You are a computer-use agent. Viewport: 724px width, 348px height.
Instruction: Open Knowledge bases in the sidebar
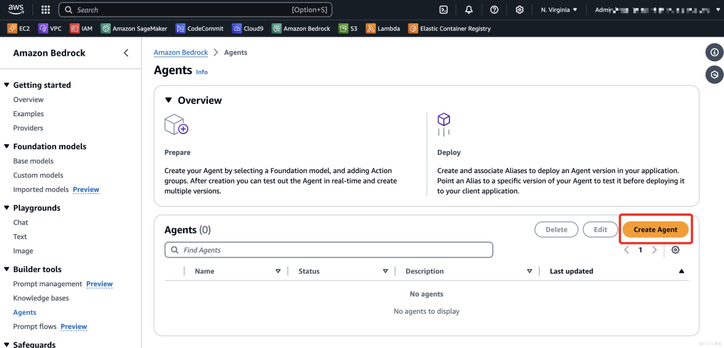[41, 298]
